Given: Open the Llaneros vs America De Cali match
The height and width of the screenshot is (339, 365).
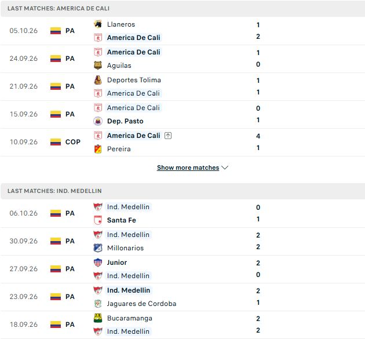Looking at the screenshot, I should (183, 31).
